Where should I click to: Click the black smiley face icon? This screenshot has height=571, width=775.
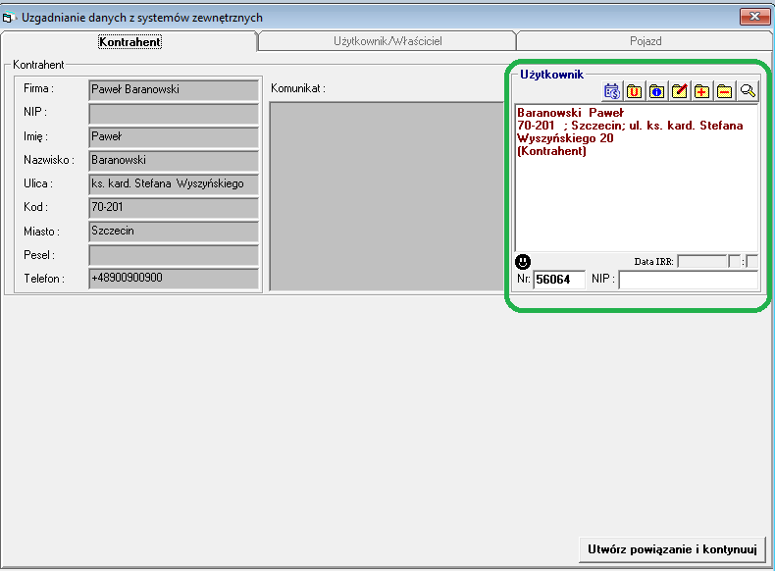[524, 262]
